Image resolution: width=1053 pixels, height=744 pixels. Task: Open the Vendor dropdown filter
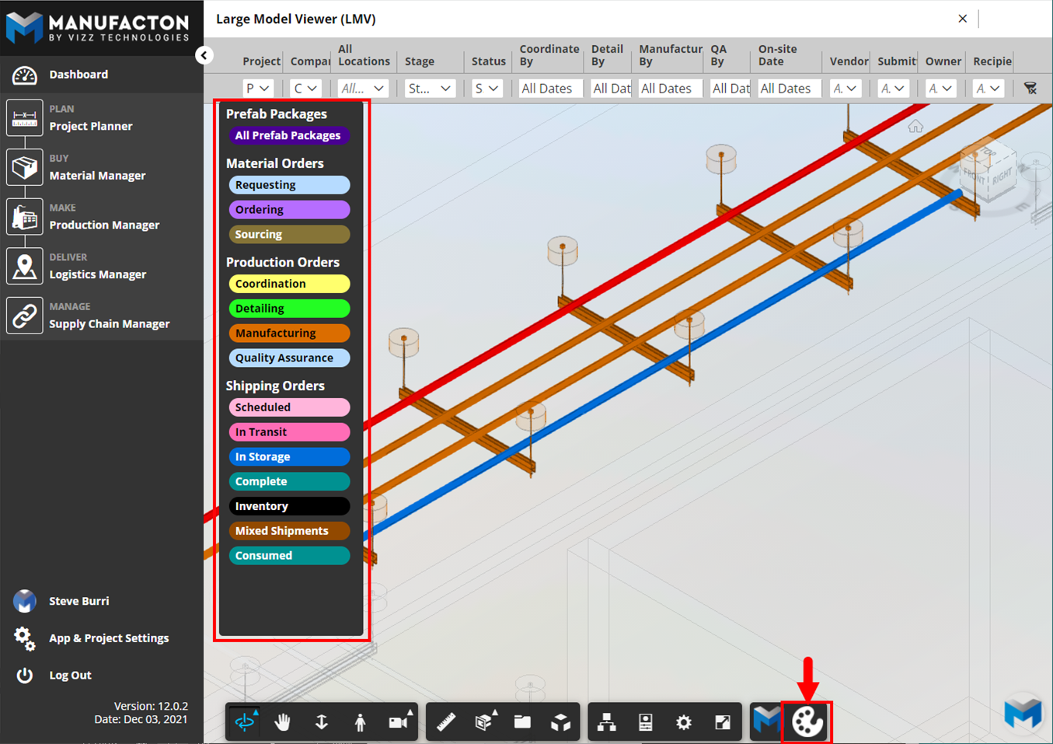846,88
